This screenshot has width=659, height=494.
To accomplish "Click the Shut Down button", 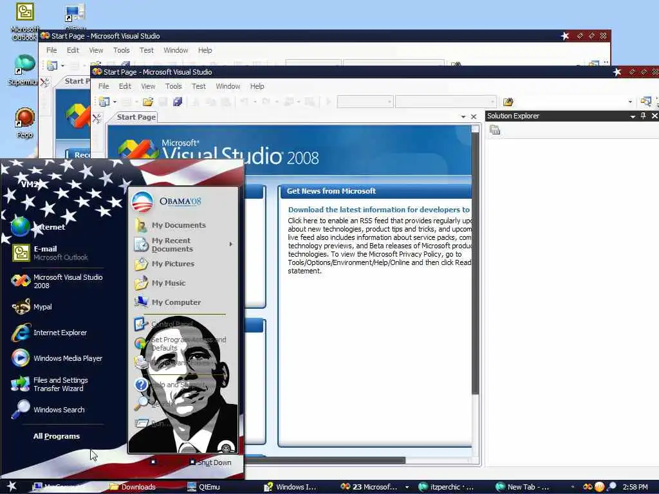I will click(x=210, y=462).
